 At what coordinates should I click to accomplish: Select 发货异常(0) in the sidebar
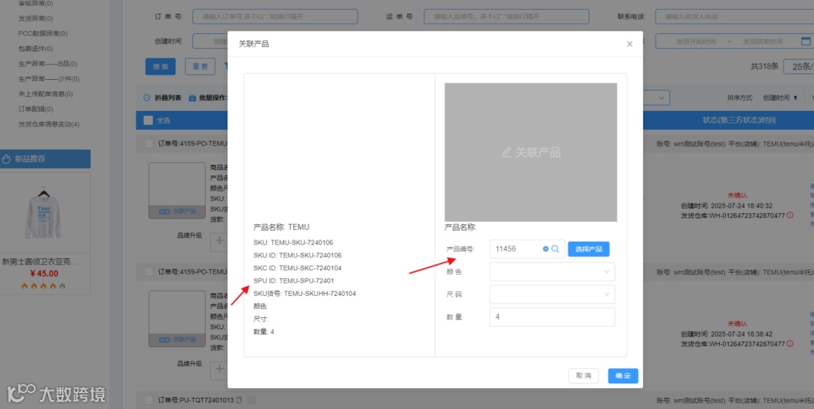point(35,18)
